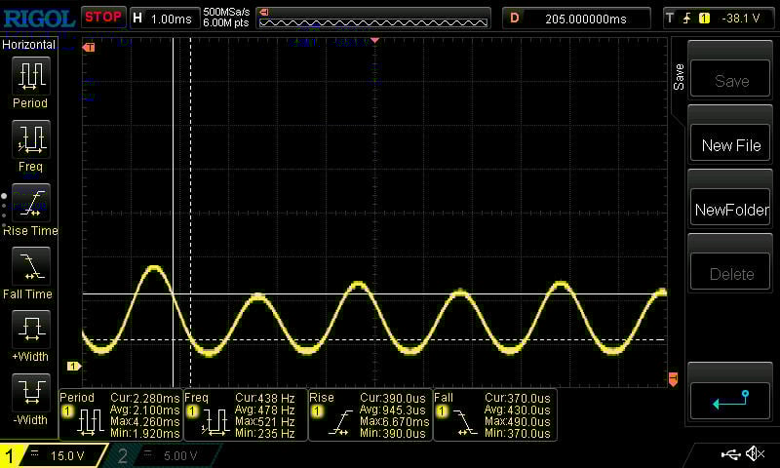780x468 pixels.
Task: Select the +Width measurement icon
Action: (x=30, y=330)
